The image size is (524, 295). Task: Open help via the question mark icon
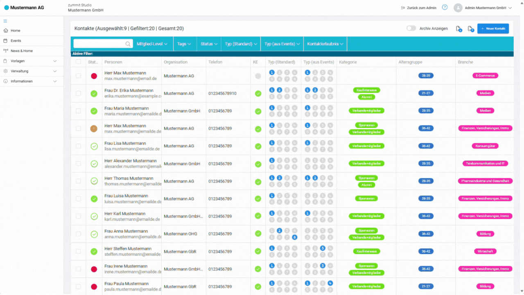[445, 7]
